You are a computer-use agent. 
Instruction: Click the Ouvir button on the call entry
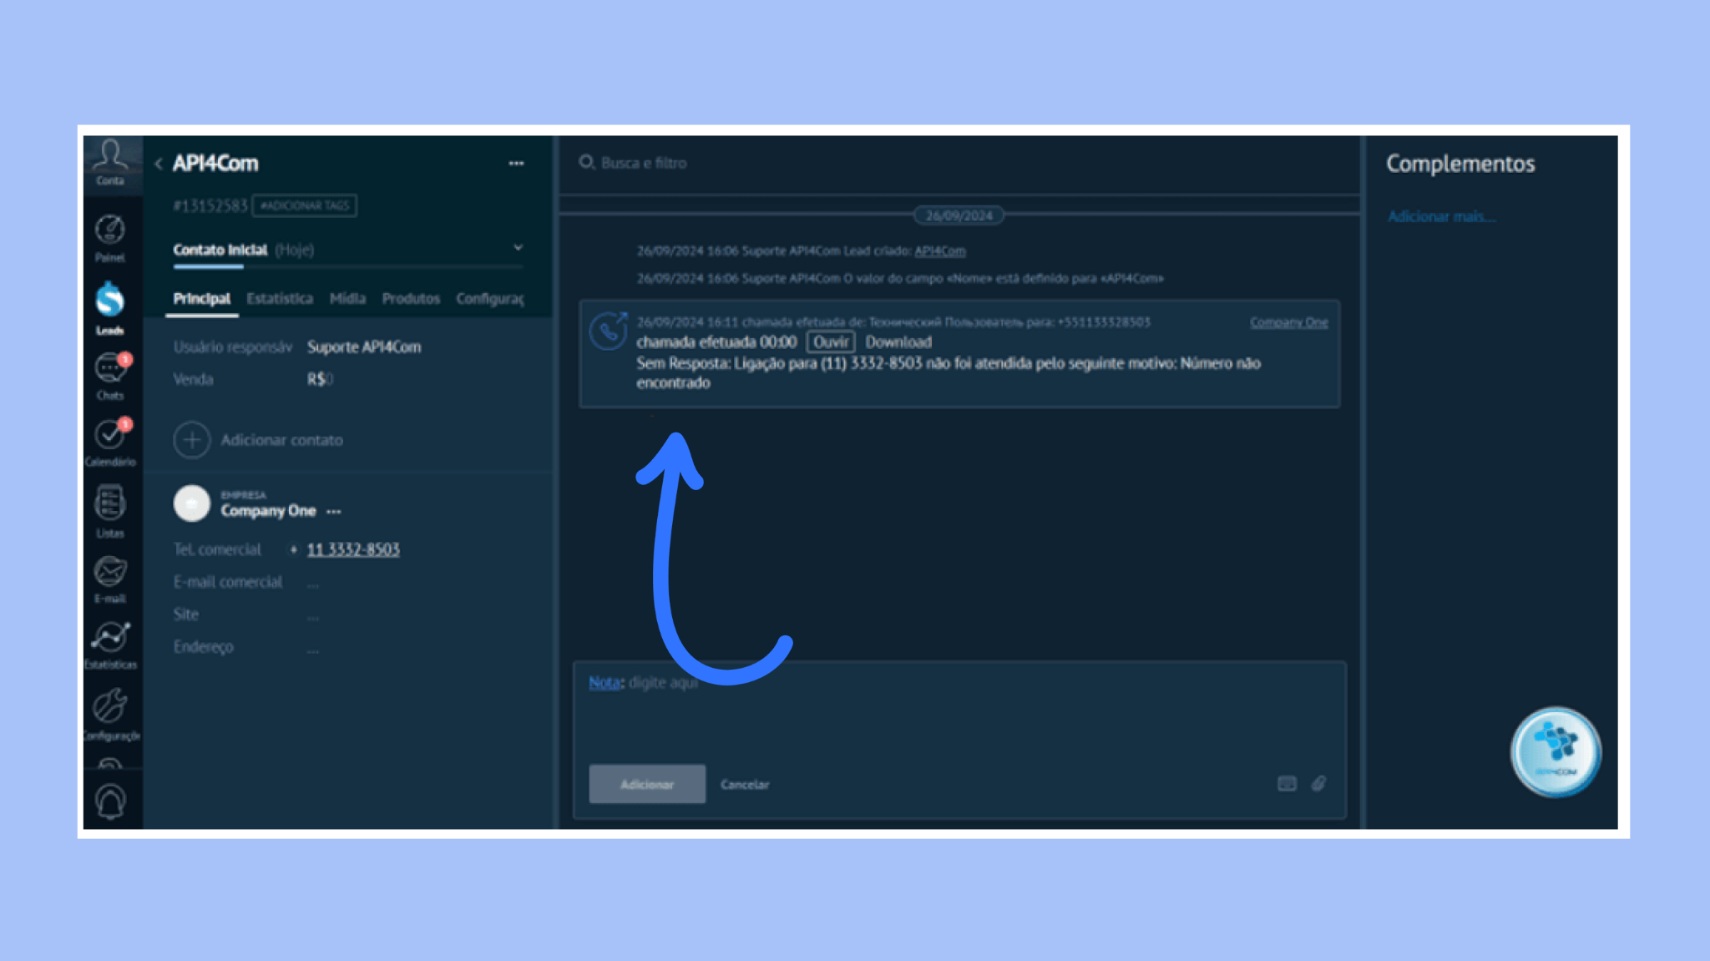tap(831, 342)
